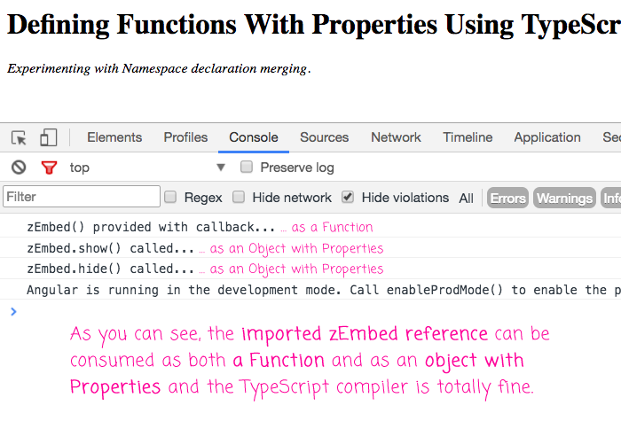Click the console Filter text field
This screenshot has height=421, width=621.
point(82,197)
